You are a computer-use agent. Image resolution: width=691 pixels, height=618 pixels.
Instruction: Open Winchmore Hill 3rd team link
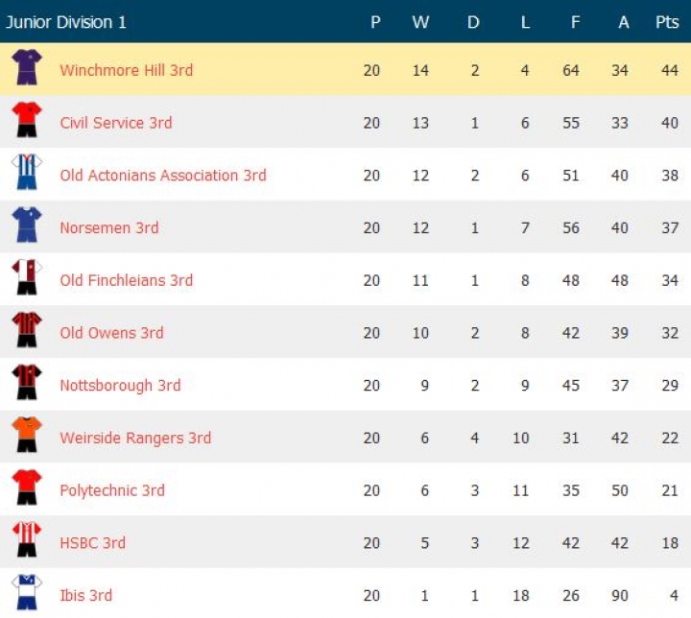pyautogui.click(x=126, y=70)
